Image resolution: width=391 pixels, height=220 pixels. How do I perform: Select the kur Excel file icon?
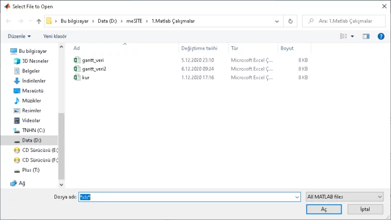77,77
